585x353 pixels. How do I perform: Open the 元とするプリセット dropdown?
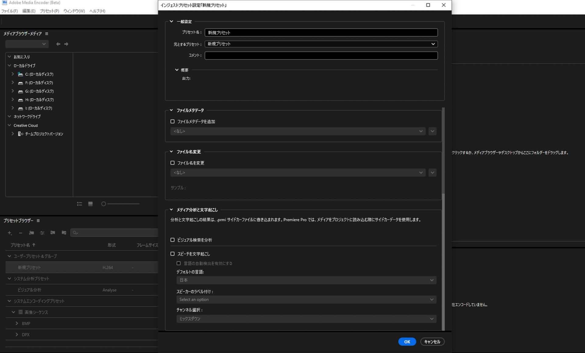pos(433,44)
